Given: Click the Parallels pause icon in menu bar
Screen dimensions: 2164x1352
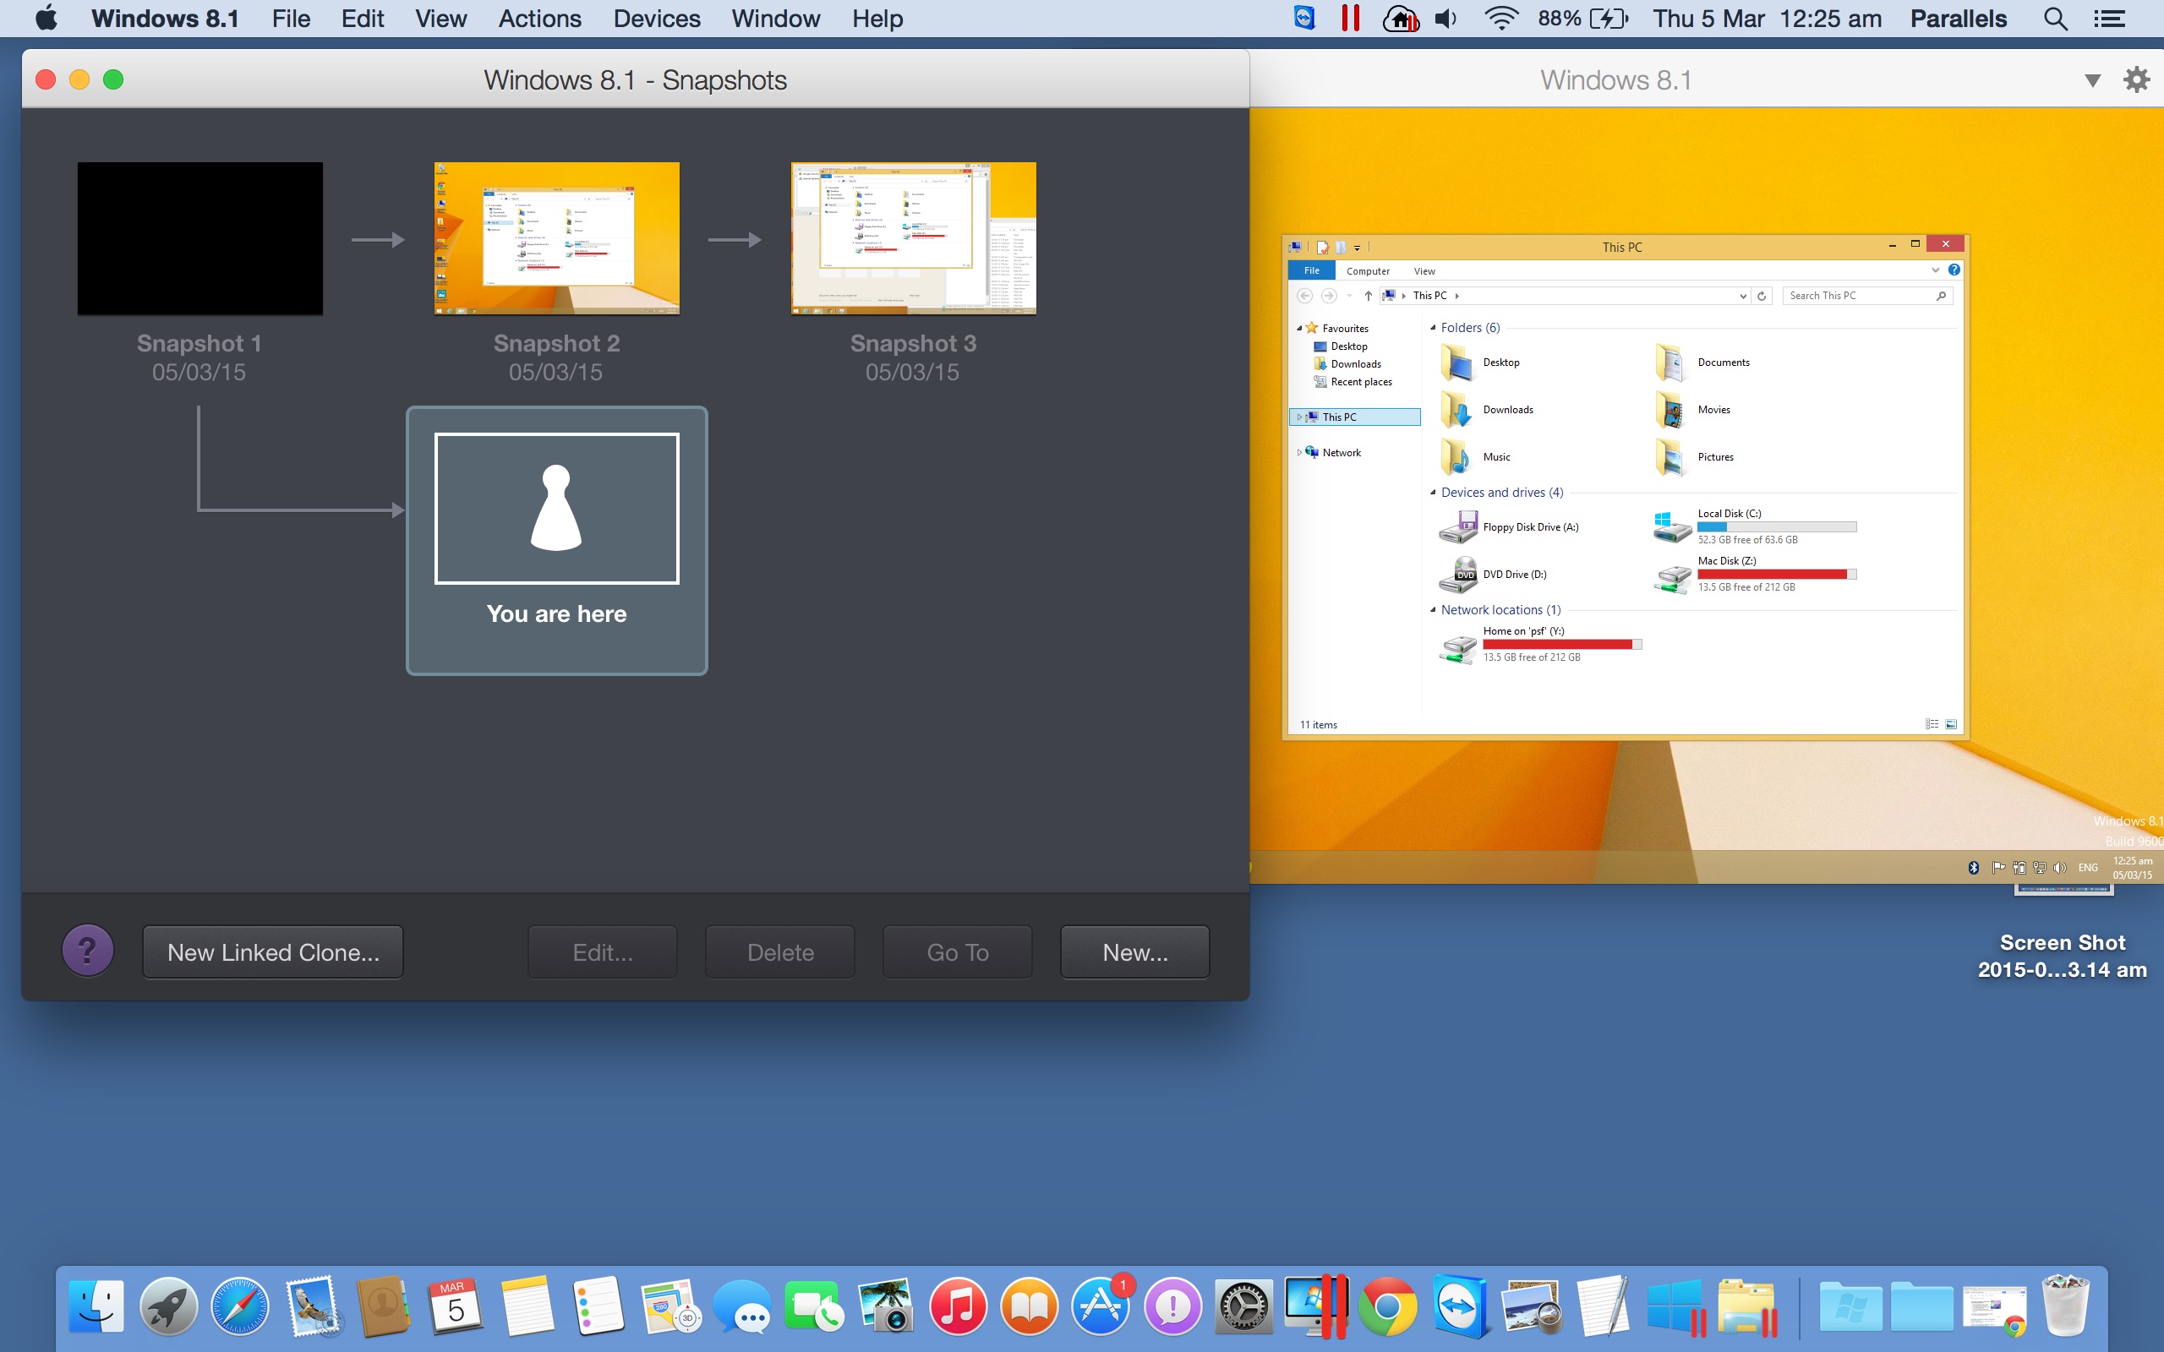Looking at the screenshot, I should coord(1350,18).
